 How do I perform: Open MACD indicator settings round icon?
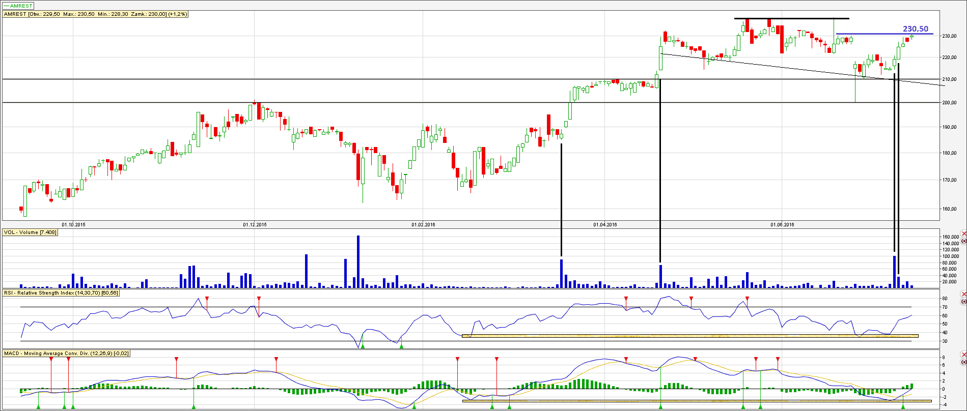tap(963, 362)
